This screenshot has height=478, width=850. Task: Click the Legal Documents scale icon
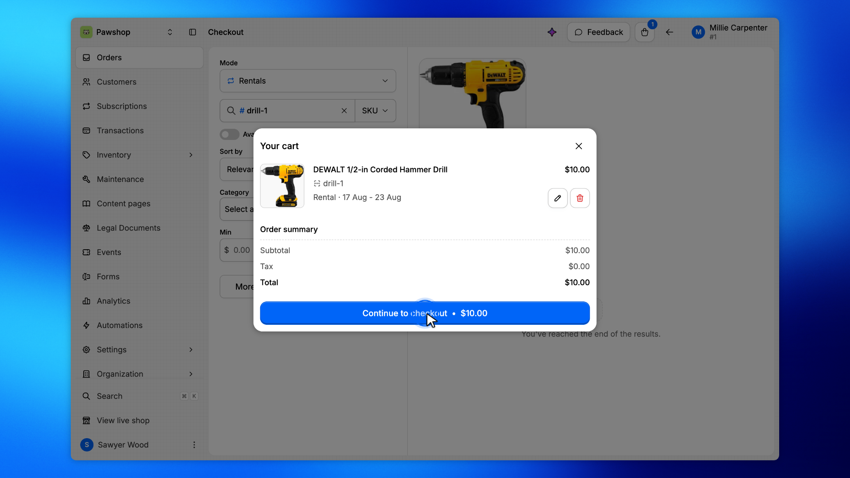click(x=86, y=228)
